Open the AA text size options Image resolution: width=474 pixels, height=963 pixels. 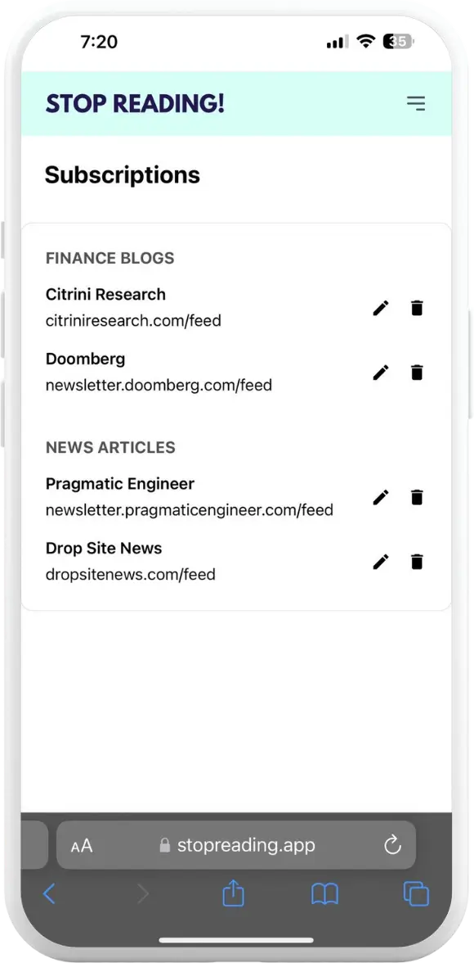point(81,845)
